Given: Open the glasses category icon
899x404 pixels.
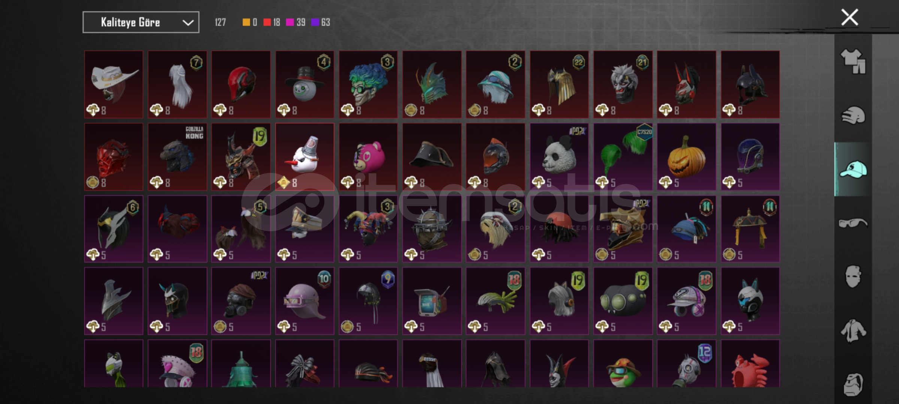Looking at the screenshot, I should (x=853, y=223).
